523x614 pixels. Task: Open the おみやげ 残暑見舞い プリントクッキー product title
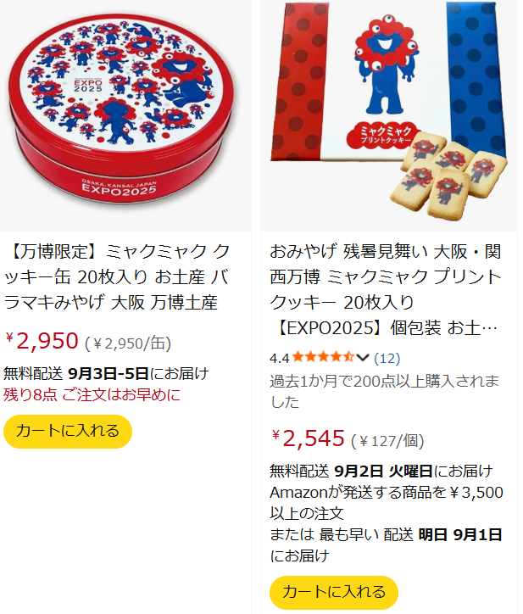click(386, 289)
